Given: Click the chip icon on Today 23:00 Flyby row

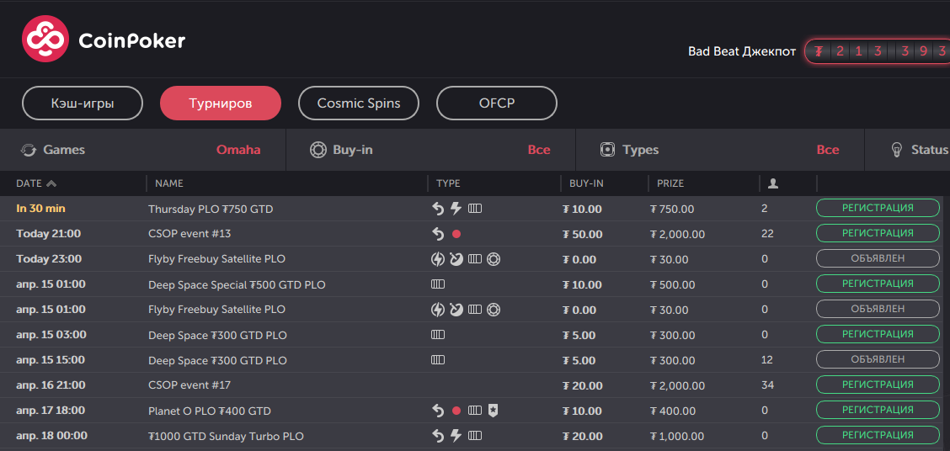Looking at the screenshot, I should click(494, 259).
